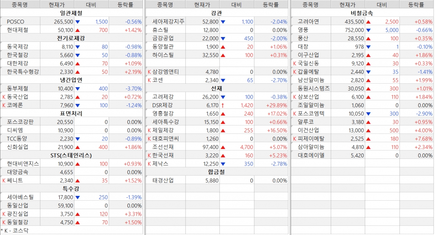Screen dimensions: 435x235
Task: Click the K marker beside 갑을메탈
Action: 295,72
